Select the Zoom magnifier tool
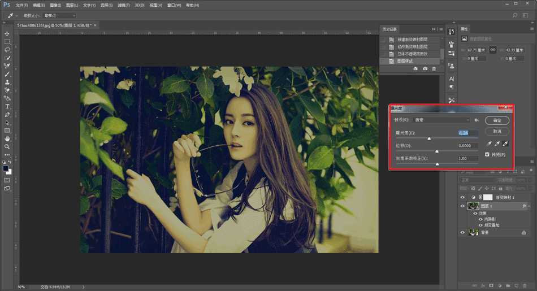This screenshot has height=291, width=537. point(7,146)
